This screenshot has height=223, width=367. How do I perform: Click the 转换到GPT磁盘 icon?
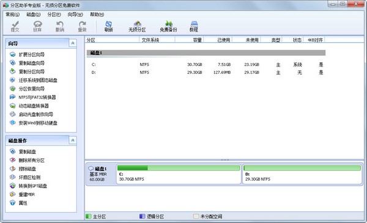tap(13, 186)
